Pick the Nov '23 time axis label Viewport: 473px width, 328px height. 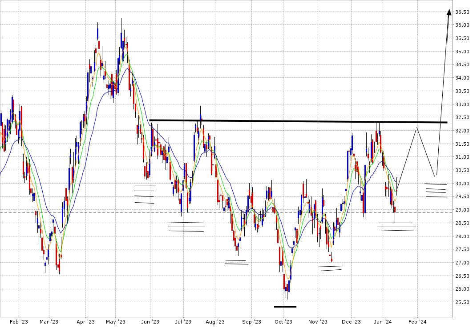coord(318,322)
